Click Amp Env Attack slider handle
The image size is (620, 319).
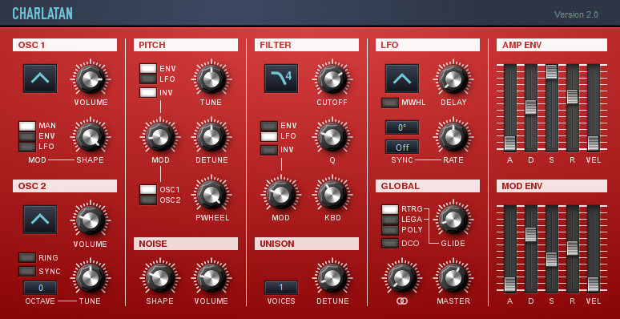point(510,143)
